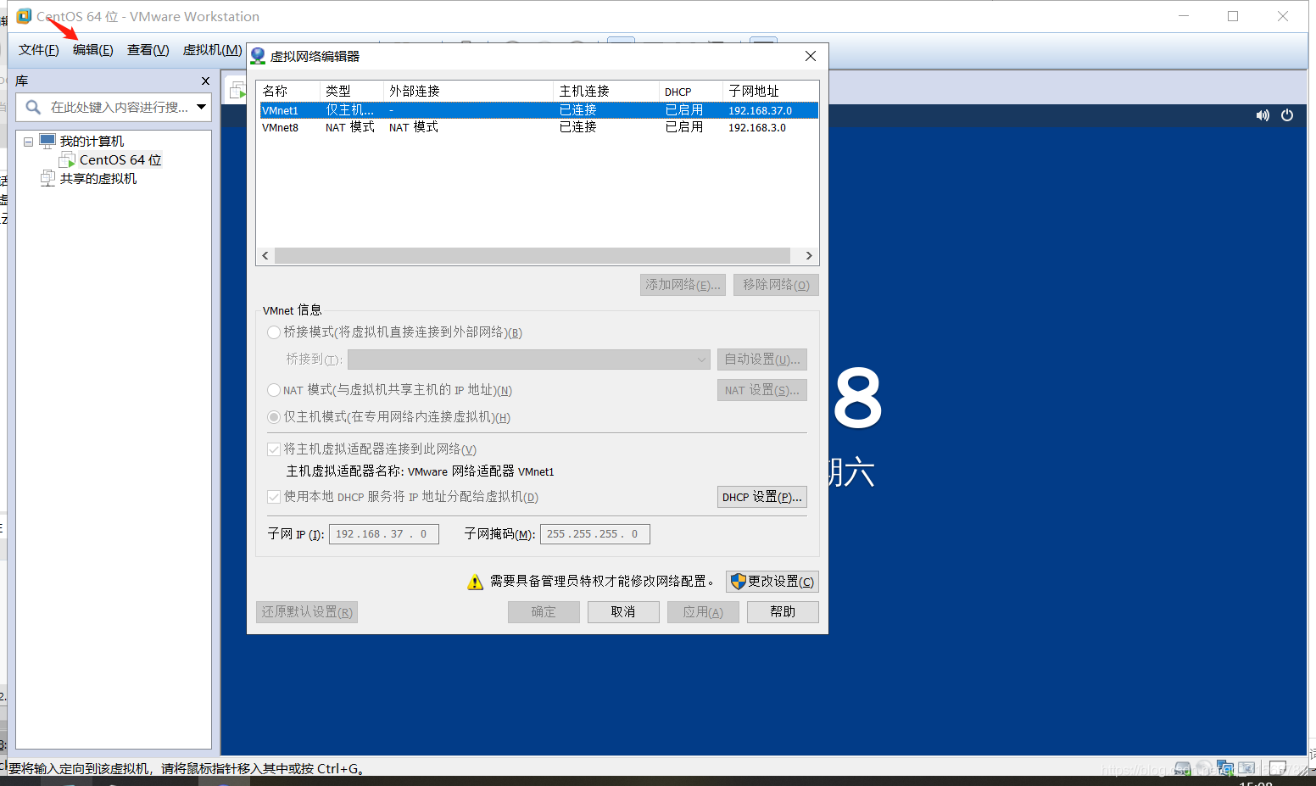Collapse the 我的计算机 tree node
The image size is (1316, 786).
point(28,142)
